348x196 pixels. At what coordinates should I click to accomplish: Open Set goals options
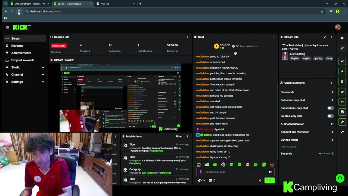coord(307,154)
